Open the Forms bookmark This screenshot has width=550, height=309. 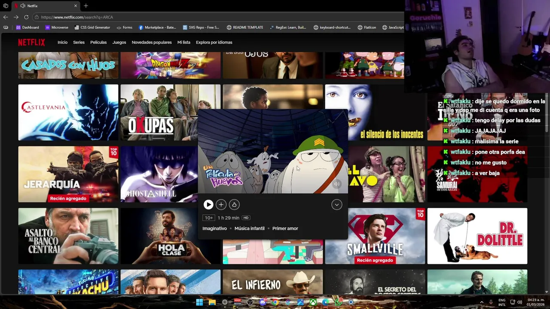pos(124,27)
